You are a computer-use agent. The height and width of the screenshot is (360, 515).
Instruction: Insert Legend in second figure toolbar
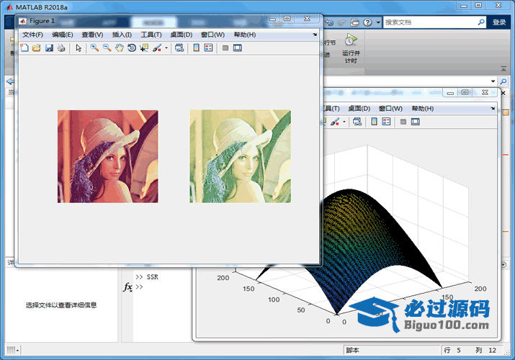pos(386,122)
